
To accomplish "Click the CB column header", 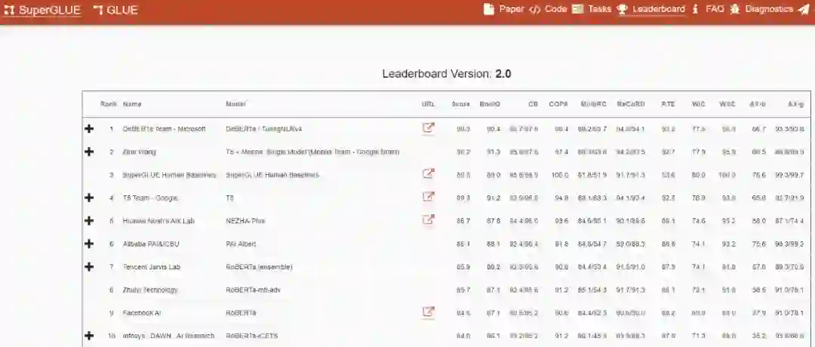I will point(534,104).
